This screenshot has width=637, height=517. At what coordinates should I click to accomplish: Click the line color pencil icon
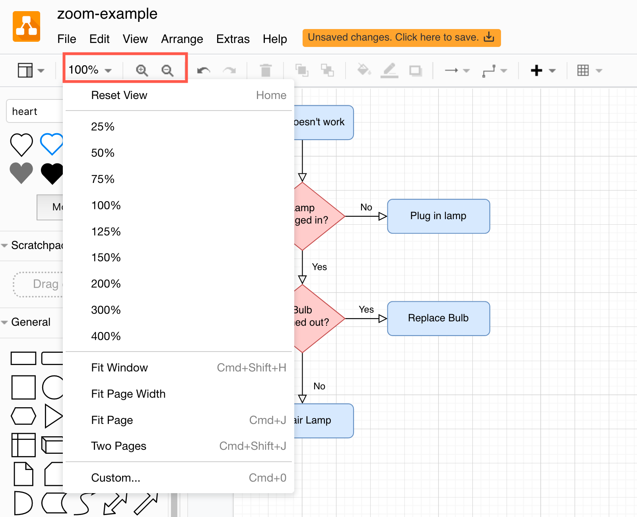pos(389,70)
